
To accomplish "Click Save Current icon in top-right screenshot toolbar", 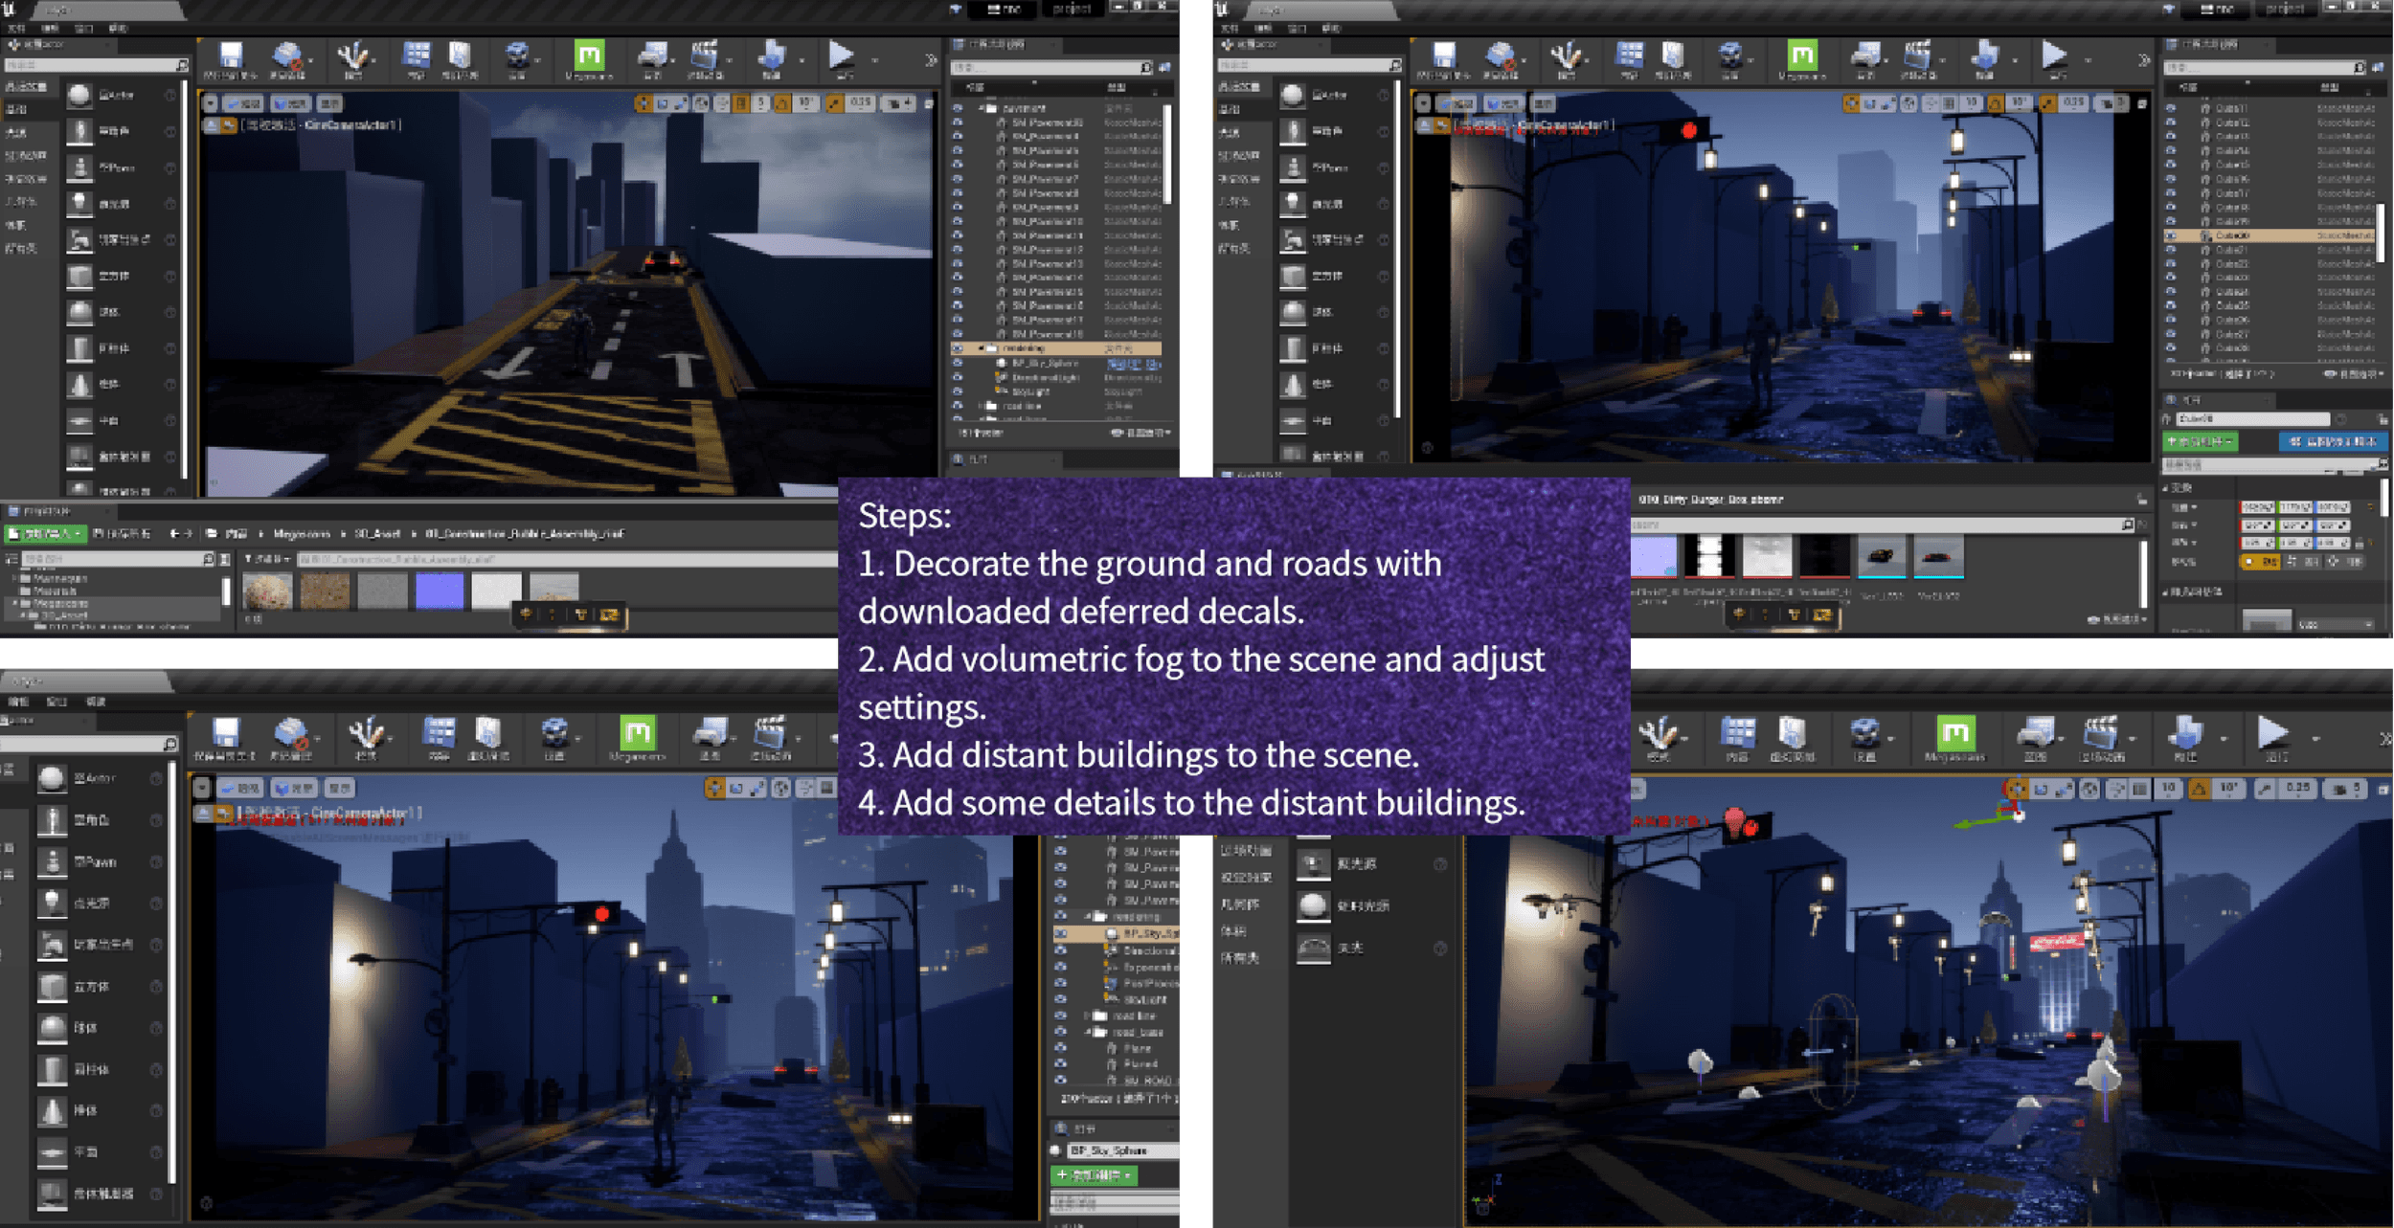I will (x=1444, y=56).
